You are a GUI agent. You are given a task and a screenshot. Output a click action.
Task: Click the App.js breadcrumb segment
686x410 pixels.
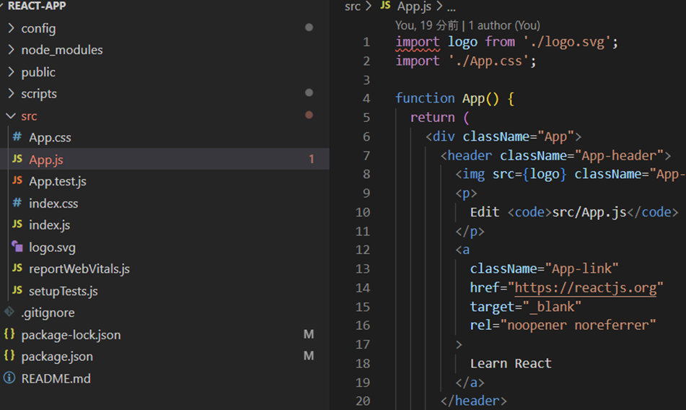pos(414,6)
